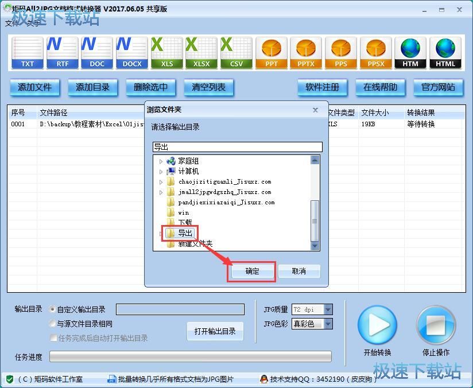
Task: Click the 停止操作 stop button
Action: [x=436, y=325]
